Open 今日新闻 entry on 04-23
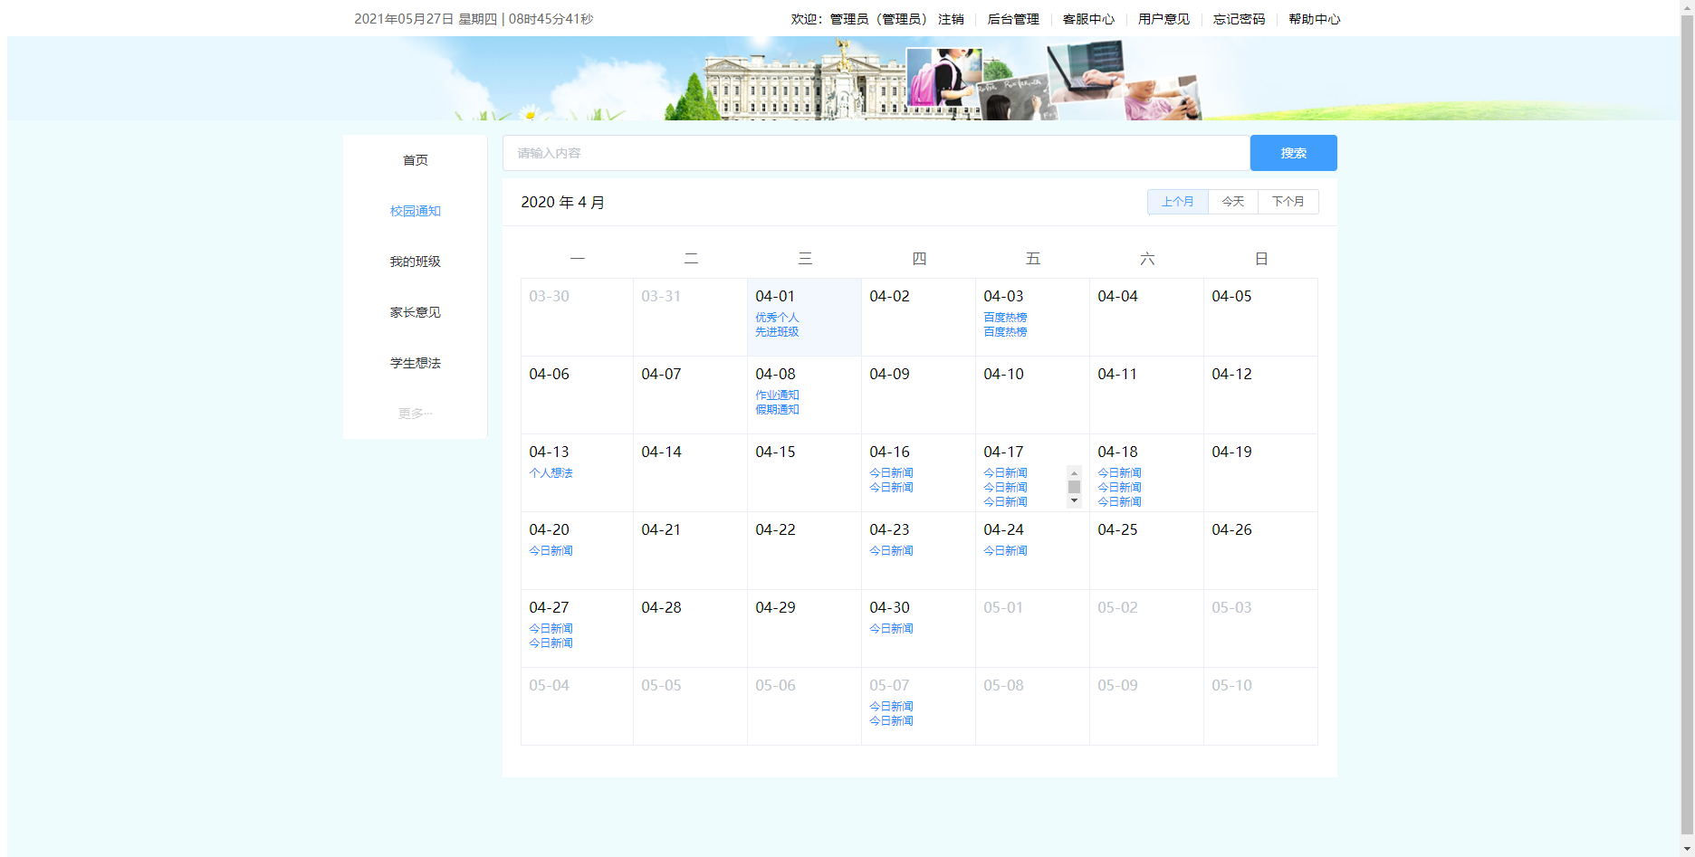This screenshot has height=857, width=1695. pos(891,551)
